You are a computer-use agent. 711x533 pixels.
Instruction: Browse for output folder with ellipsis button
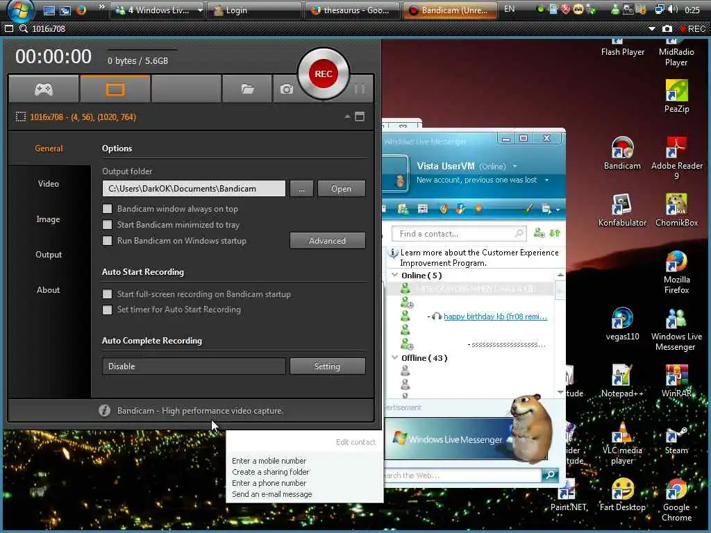pos(301,189)
